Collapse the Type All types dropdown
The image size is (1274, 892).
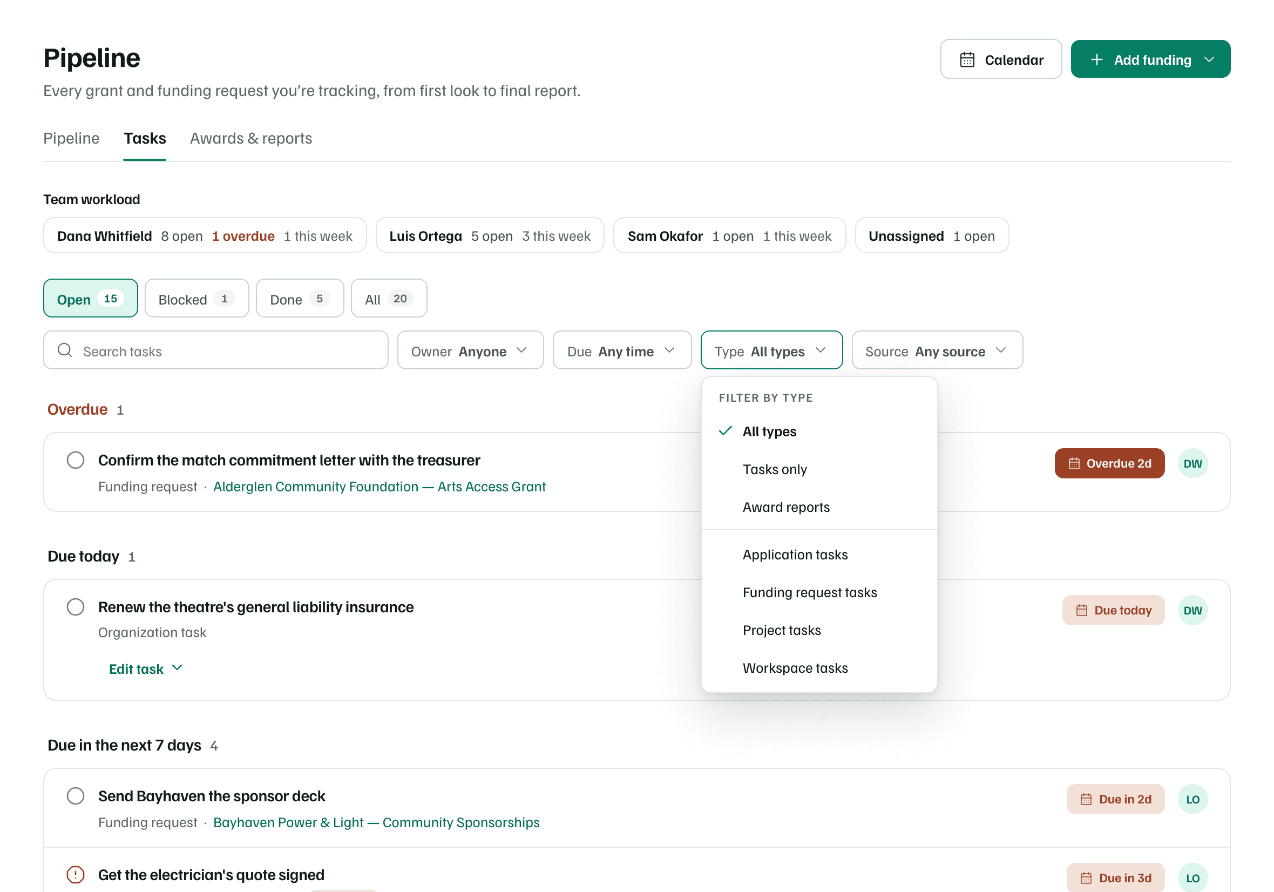(x=771, y=350)
